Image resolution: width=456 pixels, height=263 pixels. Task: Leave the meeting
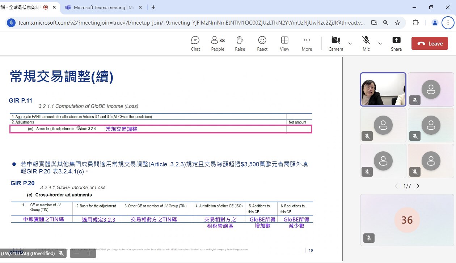pos(430,44)
